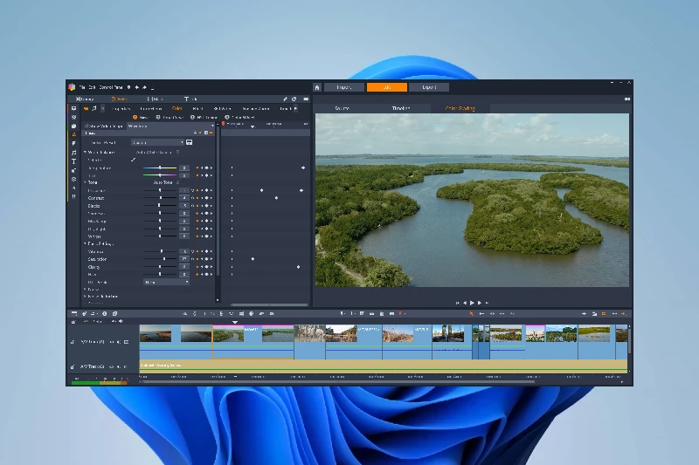
Task: Play the preview with the play button
Action: pos(472,303)
